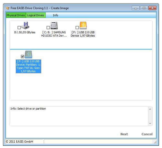
Task: Uncheck the USB Partition 1 FAT16 checkbox
Action: pos(22,56)
